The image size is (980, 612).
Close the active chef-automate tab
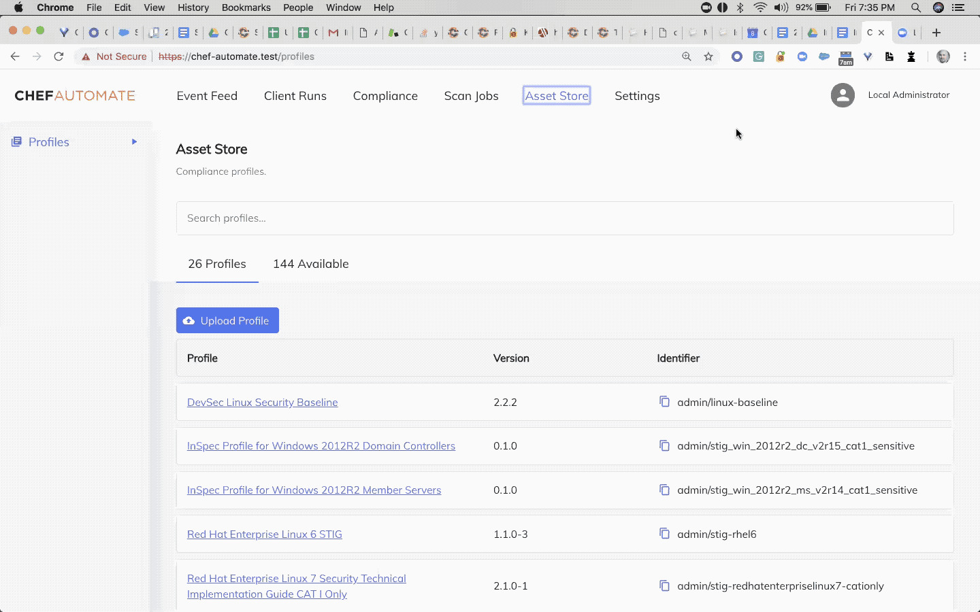click(x=881, y=32)
